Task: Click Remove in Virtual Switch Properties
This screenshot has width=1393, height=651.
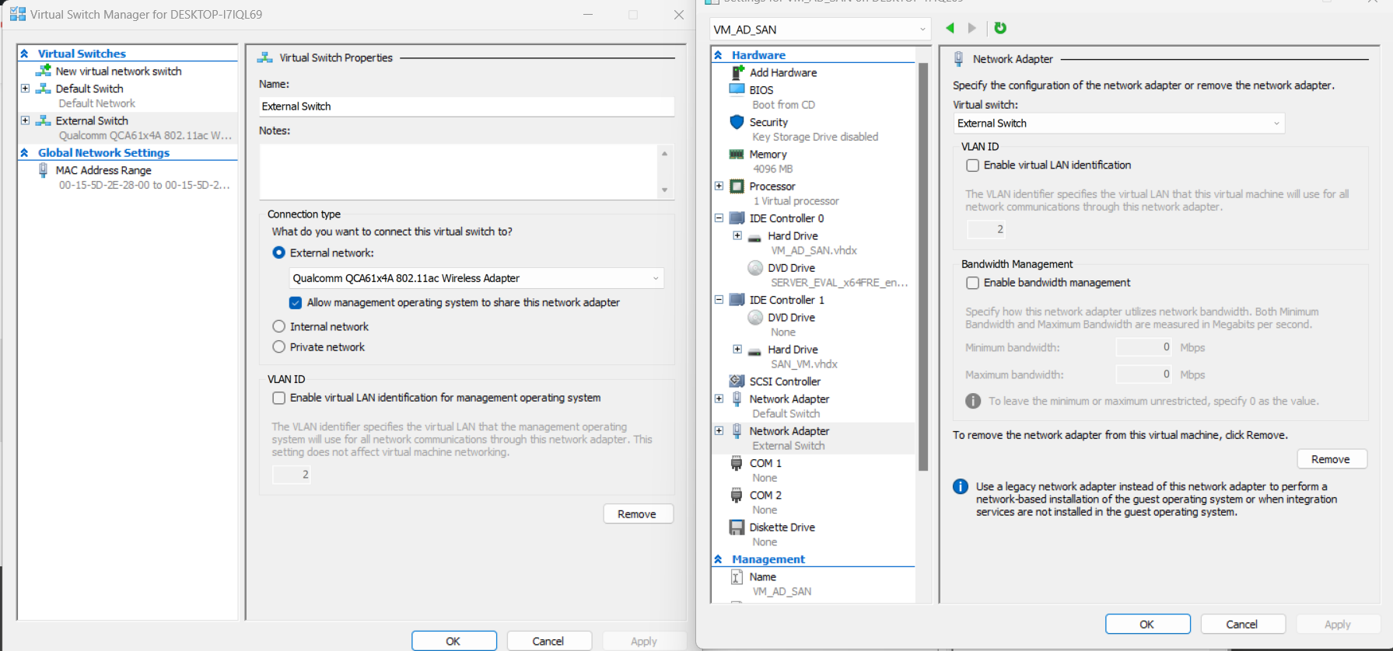Action: [x=638, y=514]
